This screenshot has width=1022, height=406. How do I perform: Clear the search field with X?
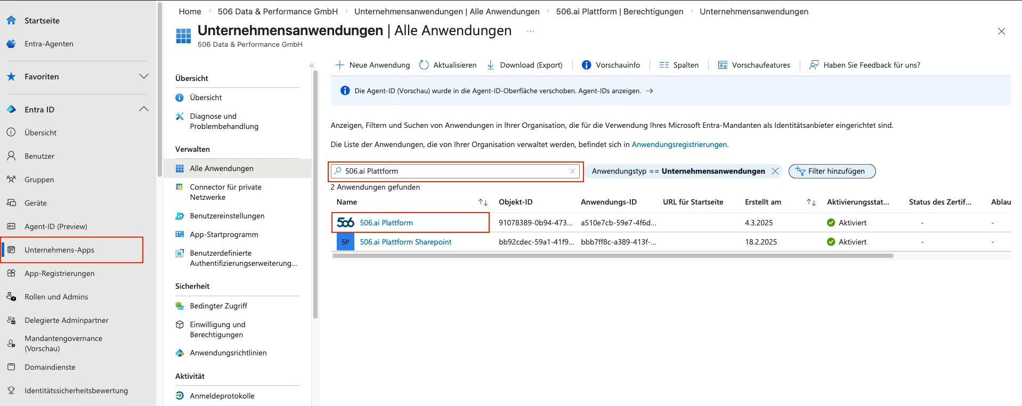point(572,171)
